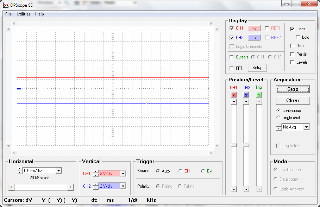Click the timebase stepper arrows

coord(20,171)
